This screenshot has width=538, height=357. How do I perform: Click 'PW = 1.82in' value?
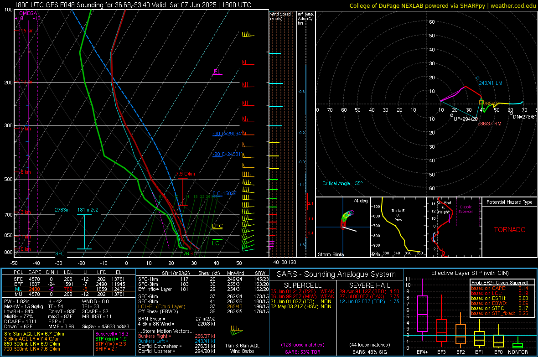17,301
